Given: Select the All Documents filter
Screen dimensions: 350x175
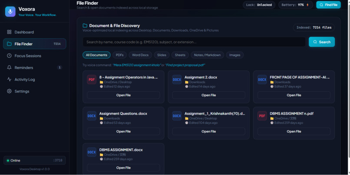Looking at the screenshot, I should (96, 55).
